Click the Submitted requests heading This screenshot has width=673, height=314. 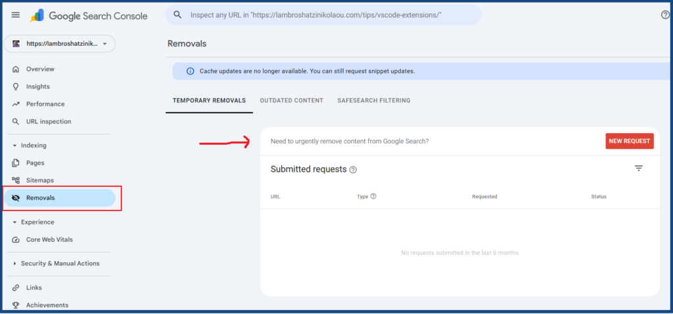pyautogui.click(x=309, y=169)
